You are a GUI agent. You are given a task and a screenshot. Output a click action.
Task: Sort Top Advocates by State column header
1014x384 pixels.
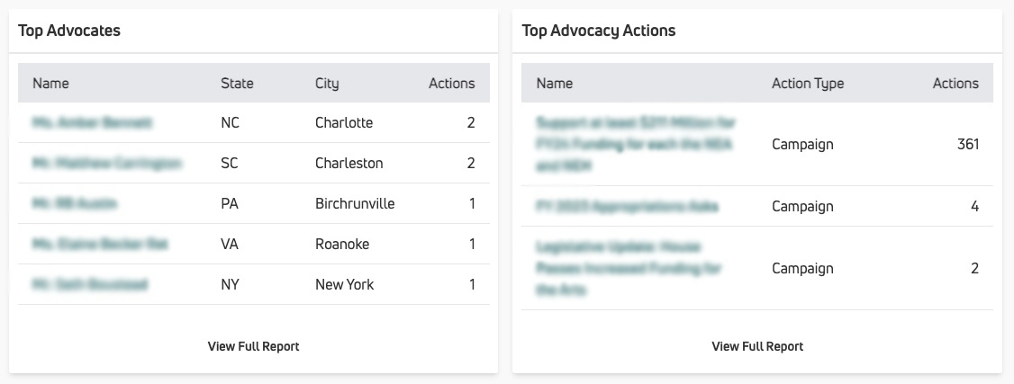238,84
